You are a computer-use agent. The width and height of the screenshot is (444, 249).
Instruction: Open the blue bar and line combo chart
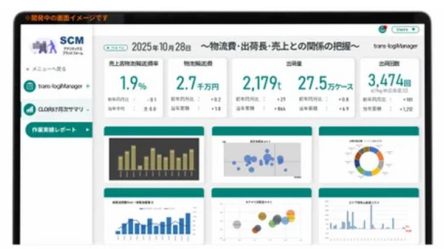point(154,219)
